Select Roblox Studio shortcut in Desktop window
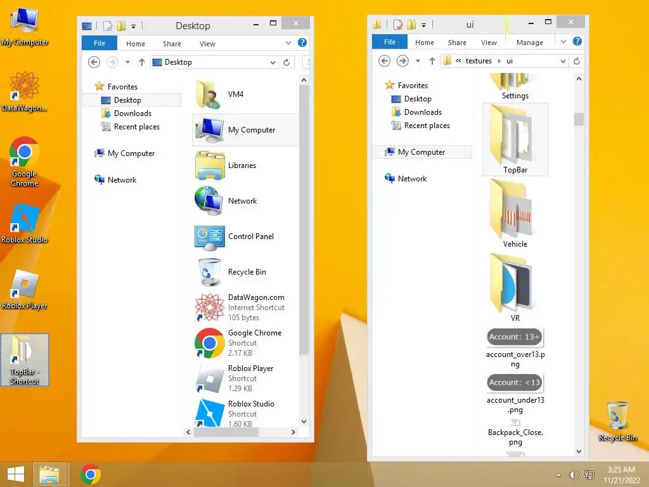 245,413
